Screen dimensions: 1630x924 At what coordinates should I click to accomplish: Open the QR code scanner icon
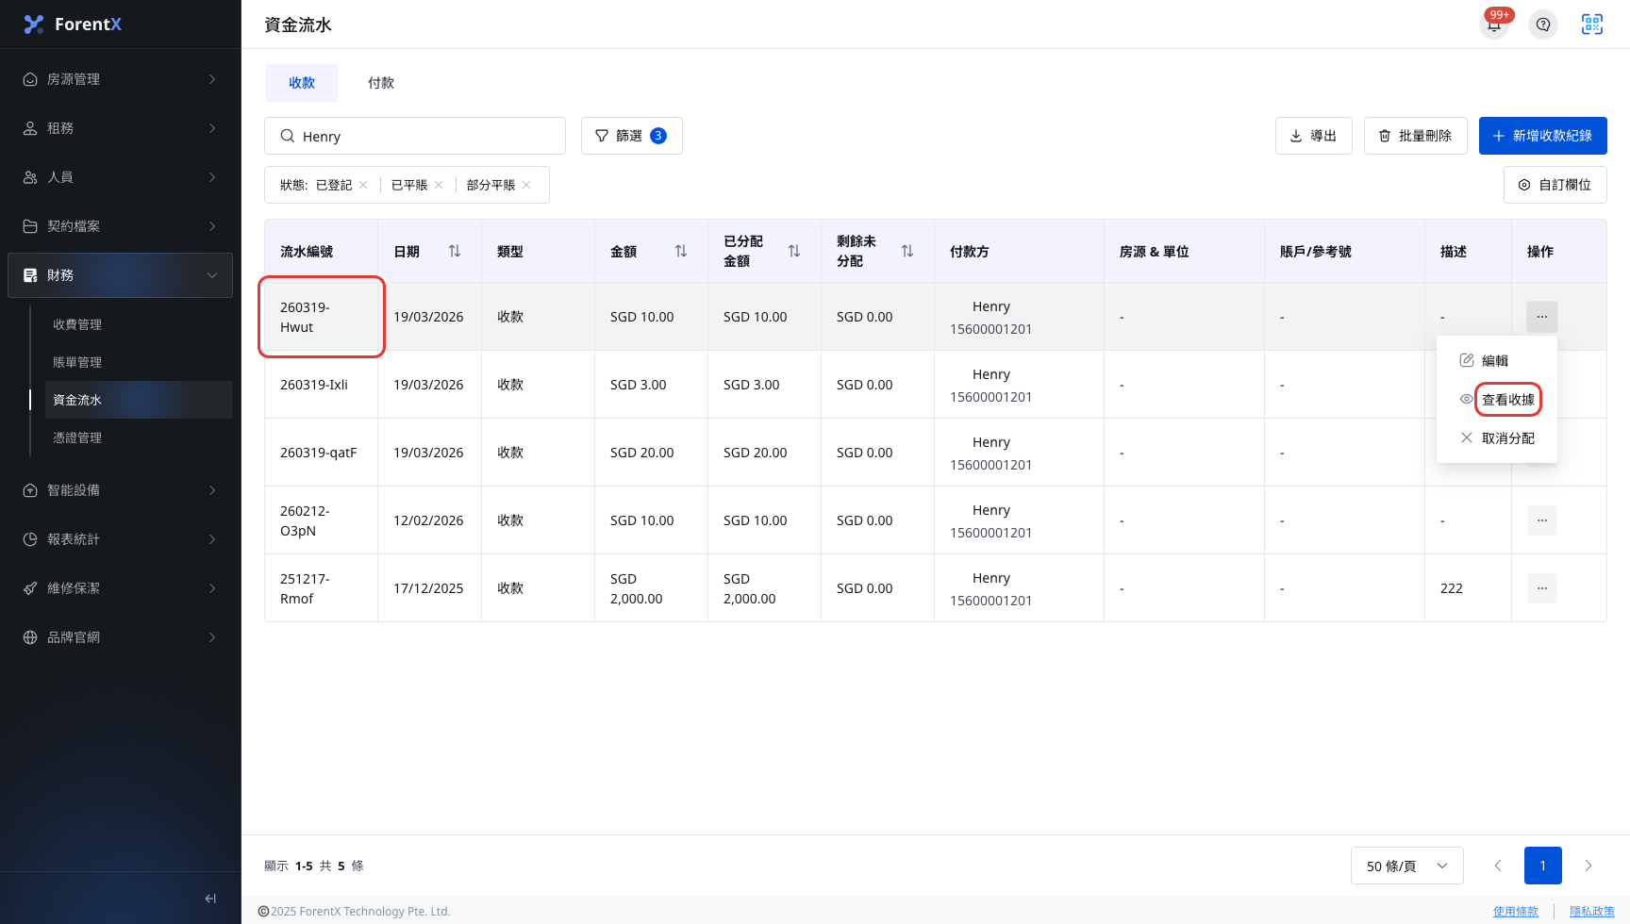point(1592,25)
